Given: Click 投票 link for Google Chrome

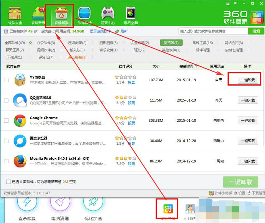Looking at the screenshot, I should coord(131,123).
